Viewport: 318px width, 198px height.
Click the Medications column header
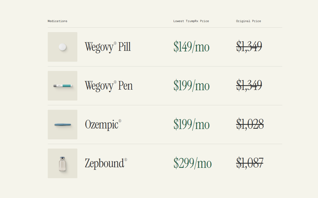(58, 21)
